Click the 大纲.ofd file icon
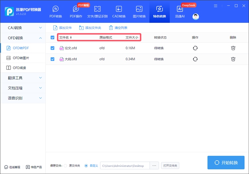Screen dimensions: 249x174 point(61,59)
